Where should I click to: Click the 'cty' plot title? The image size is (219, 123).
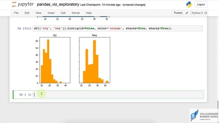55,35
